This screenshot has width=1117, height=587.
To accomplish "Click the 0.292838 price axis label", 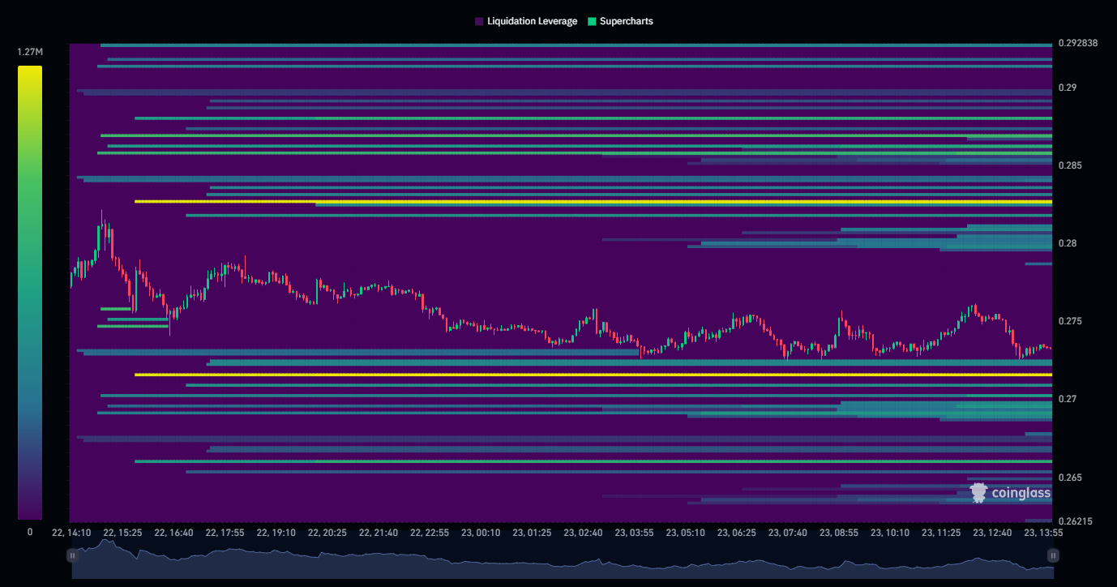I will tap(1078, 43).
